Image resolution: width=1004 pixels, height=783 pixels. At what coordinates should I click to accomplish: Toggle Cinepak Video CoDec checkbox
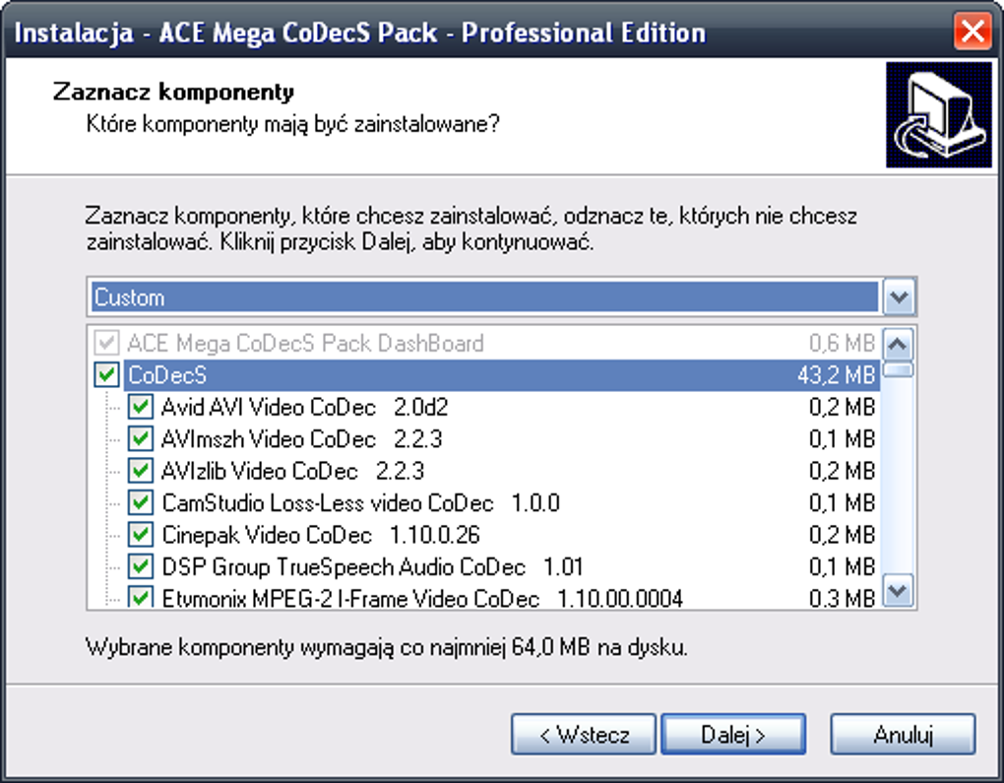[142, 535]
